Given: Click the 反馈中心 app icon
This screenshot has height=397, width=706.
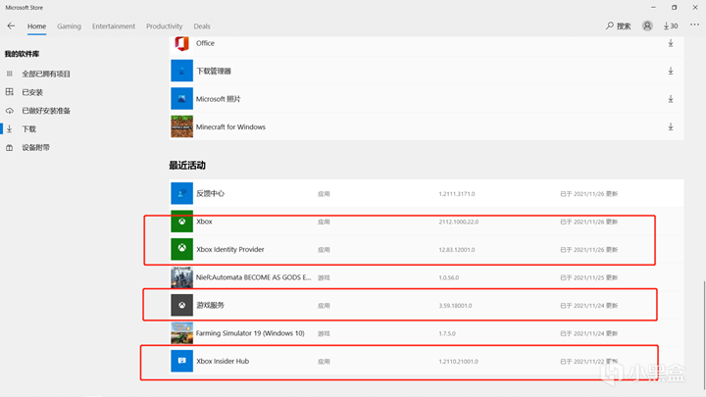Looking at the screenshot, I should [181, 193].
